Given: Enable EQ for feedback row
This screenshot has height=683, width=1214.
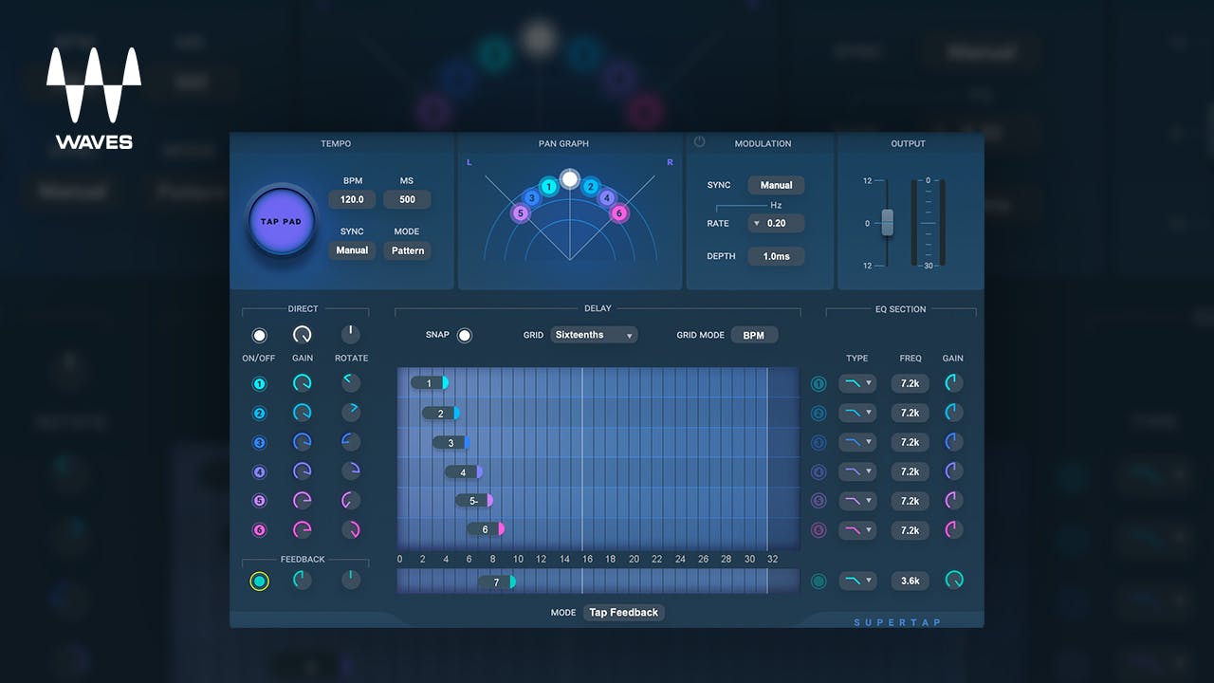Looking at the screenshot, I should (819, 581).
